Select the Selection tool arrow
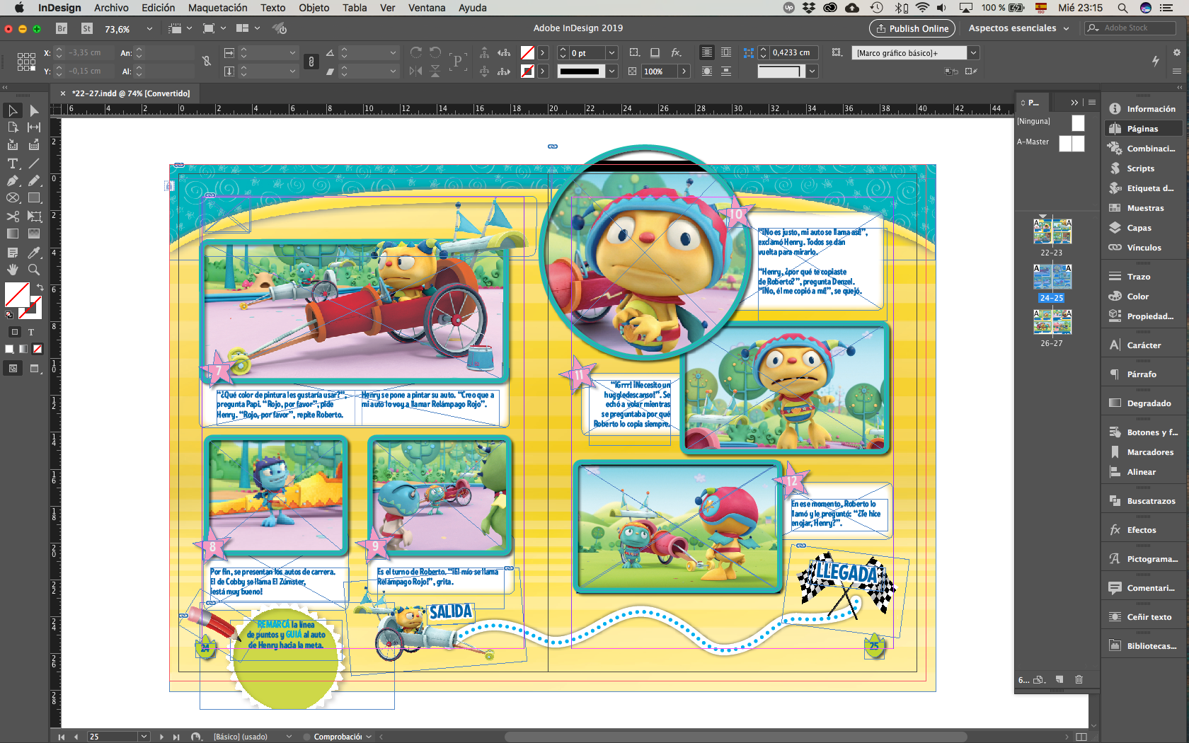The height and width of the screenshot is (743, 1189). (x=13, y=110)
